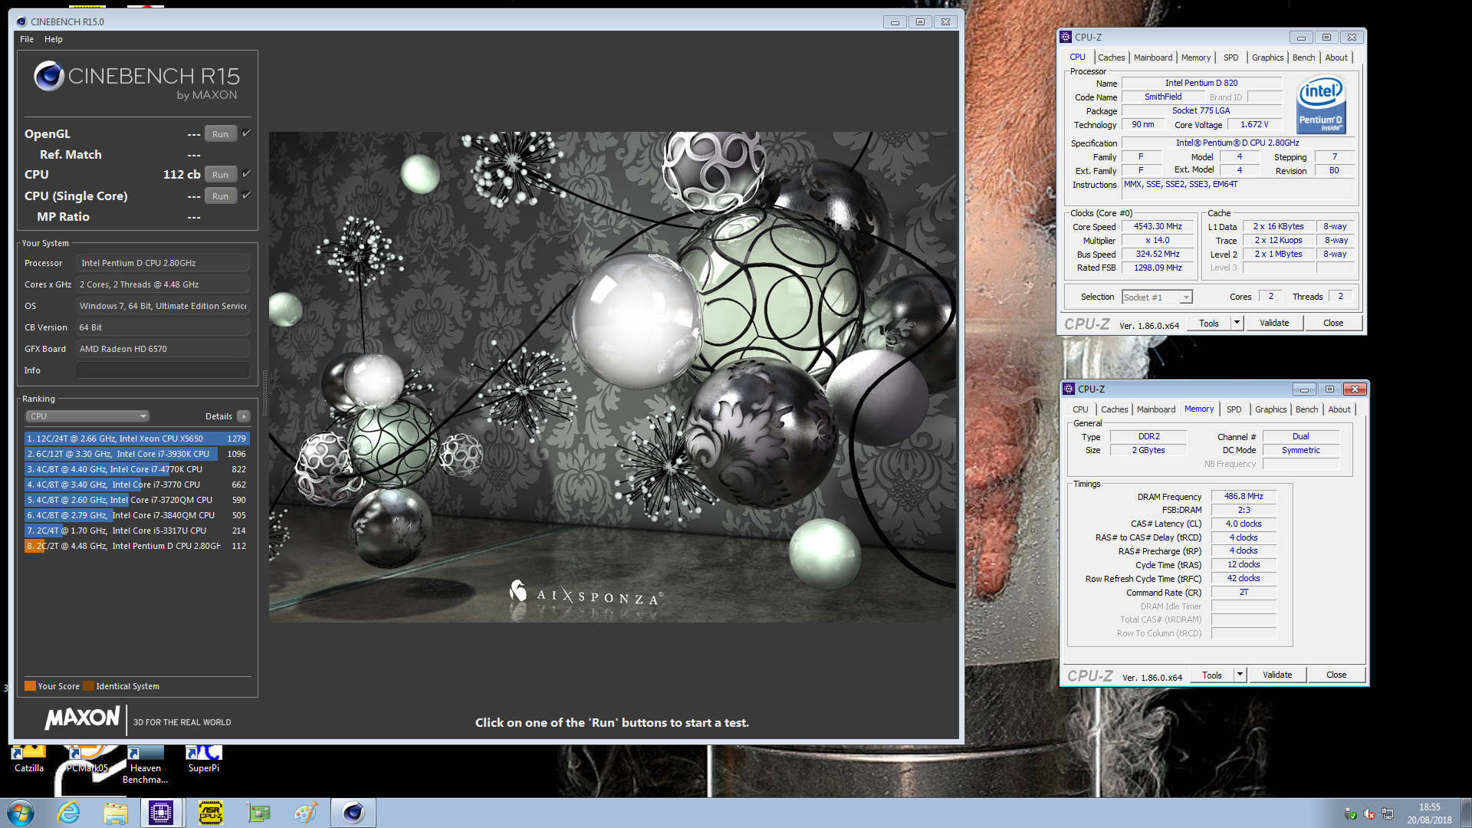Toggle the CPU test checkbox

click(247, 174)
